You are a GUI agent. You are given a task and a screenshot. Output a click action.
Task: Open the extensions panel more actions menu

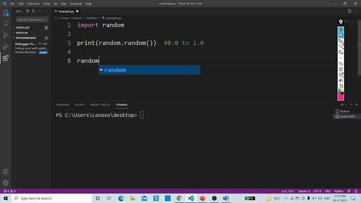point(46,11)
